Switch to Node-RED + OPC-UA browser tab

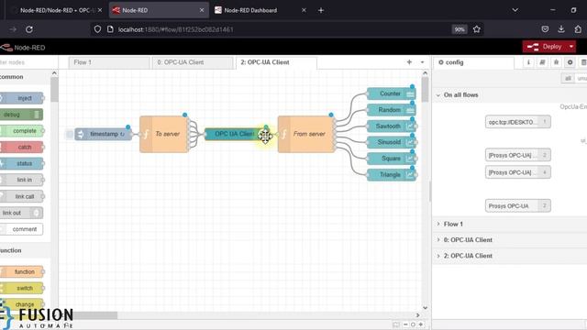pyautogui.click(x=57, y=10)
